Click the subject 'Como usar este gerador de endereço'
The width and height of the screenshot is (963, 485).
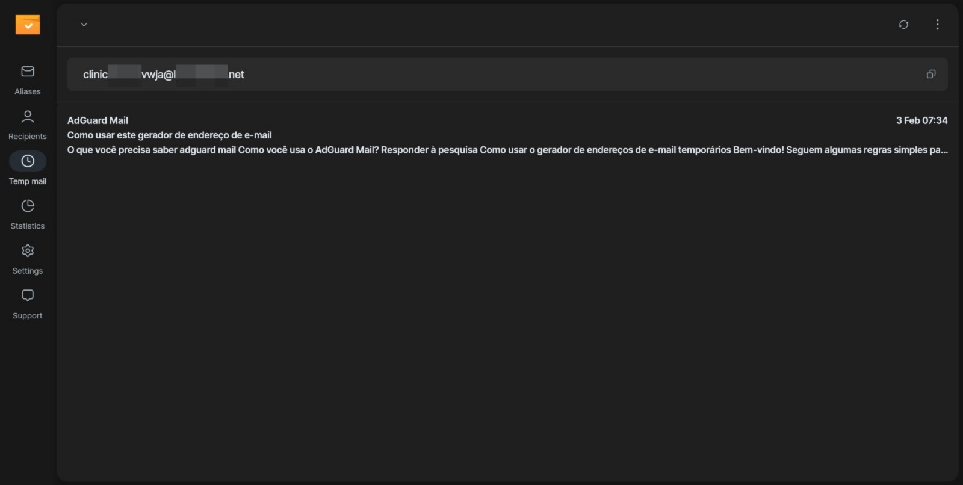coord(170,135)
